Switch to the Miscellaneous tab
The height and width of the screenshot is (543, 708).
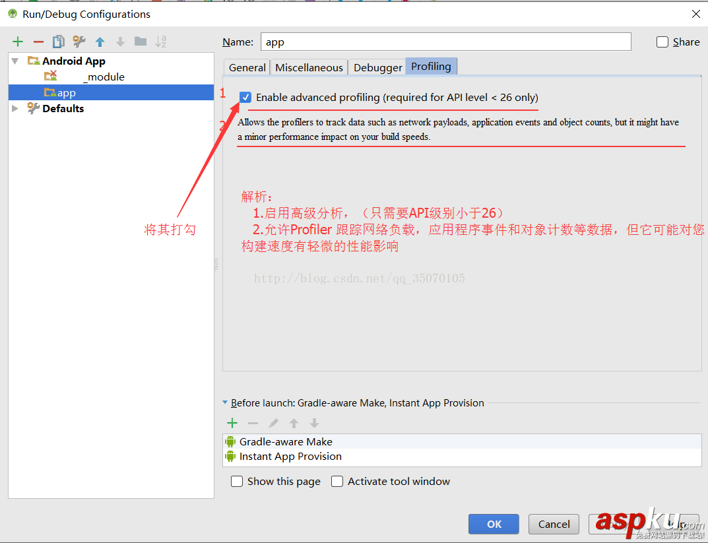tap(308, 67)
